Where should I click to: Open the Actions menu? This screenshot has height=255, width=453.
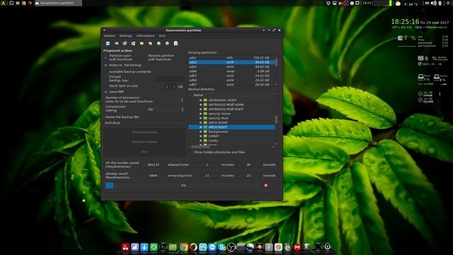coord(109,36)
